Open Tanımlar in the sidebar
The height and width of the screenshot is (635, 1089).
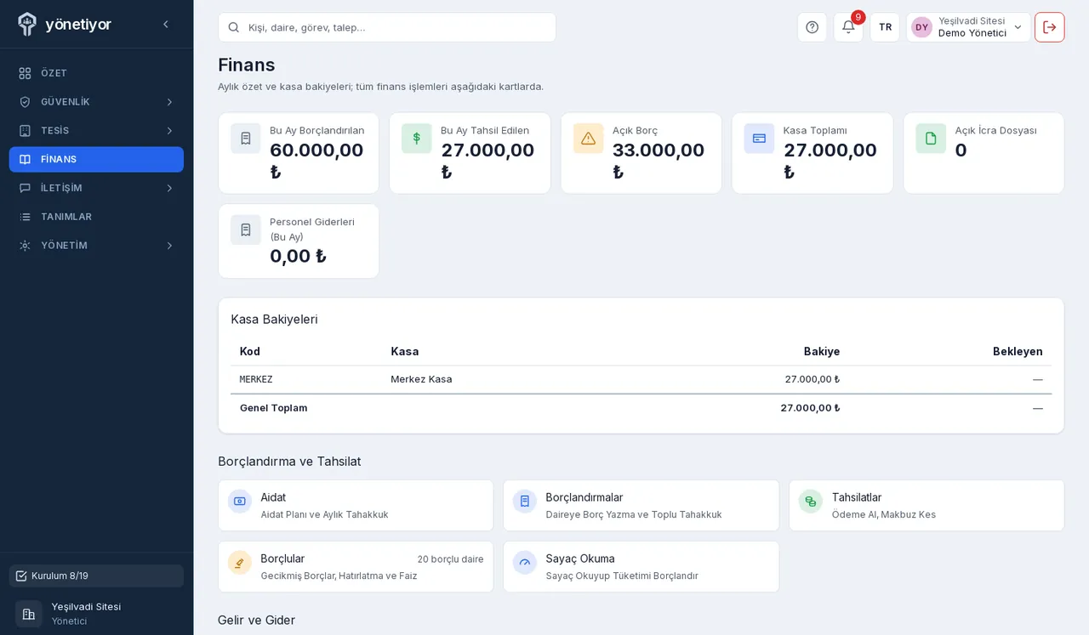click(x=96, y=217)
